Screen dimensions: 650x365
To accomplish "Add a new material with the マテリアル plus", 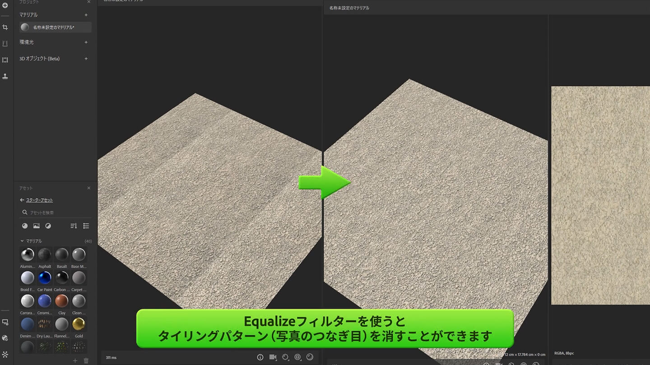I will [86, 15].
